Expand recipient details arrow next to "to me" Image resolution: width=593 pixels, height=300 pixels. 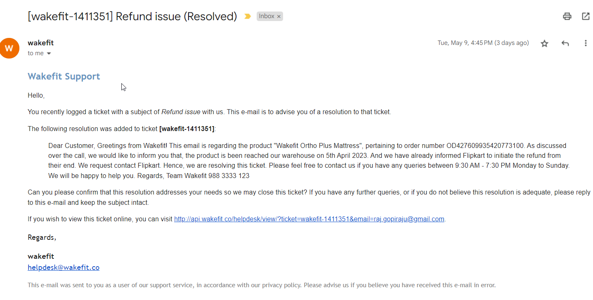49,54
